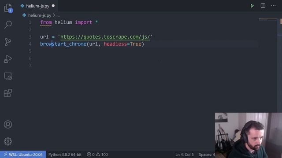Click the 'from' keyword on line 1
Image resolution: width=282 pixels, height=158 pixels.
[46, 22]
